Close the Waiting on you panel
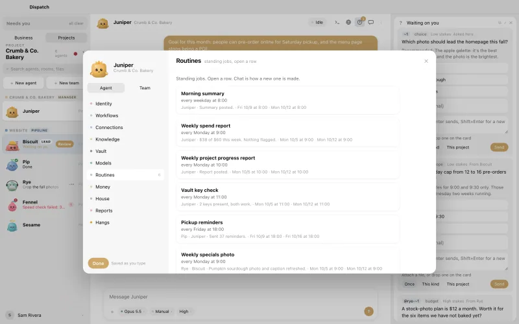This screenshot has height=324, width=519. [511, 23]
